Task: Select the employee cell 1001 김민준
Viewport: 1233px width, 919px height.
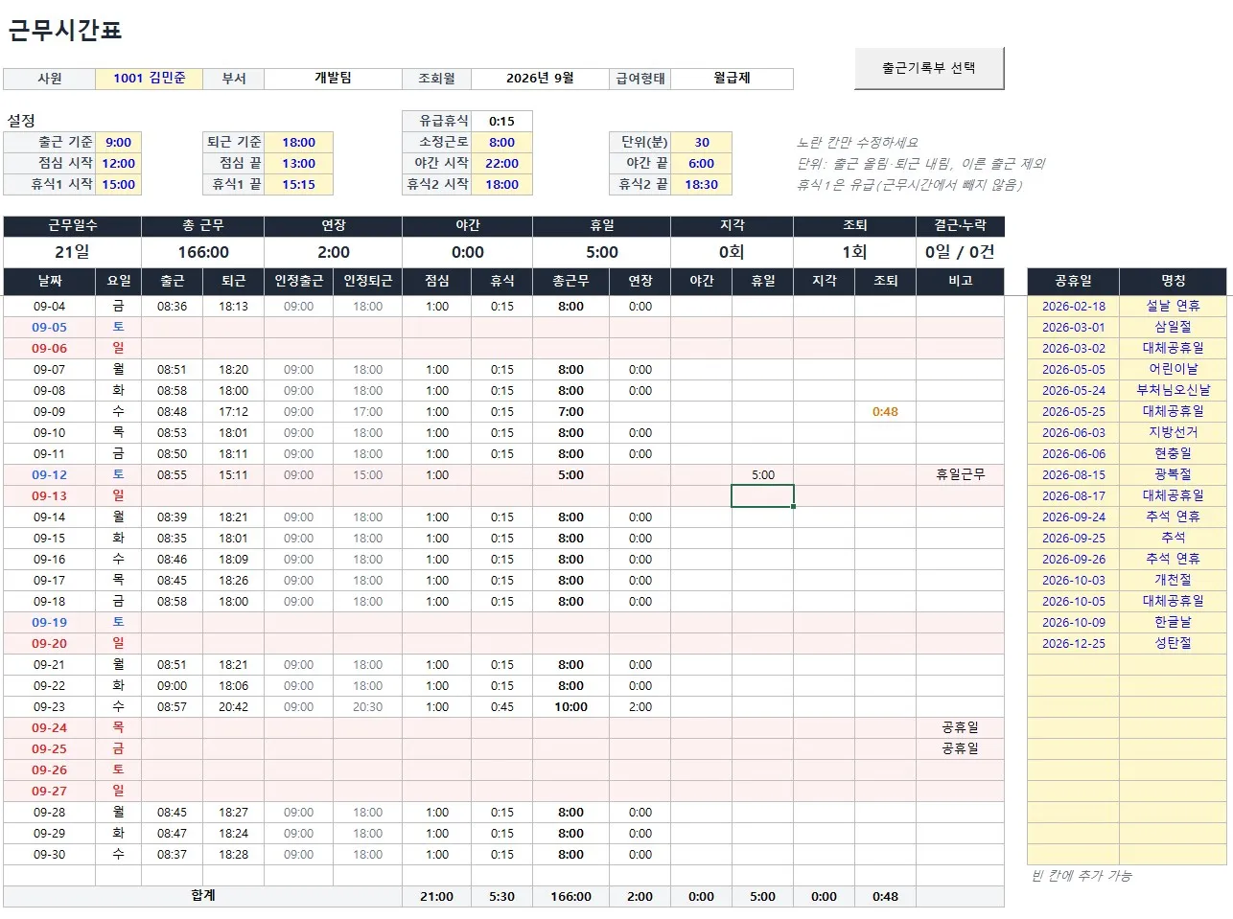Action: [x=150, y=79]
